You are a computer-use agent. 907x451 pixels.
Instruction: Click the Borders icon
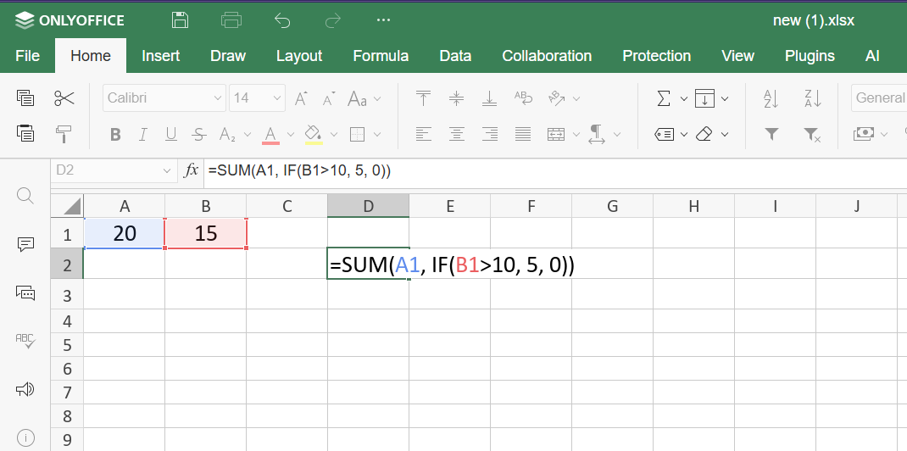coord(358,135)
